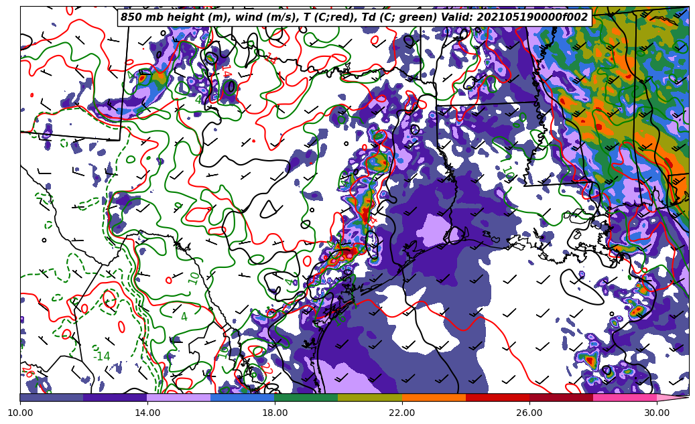The image size is (695, 424).
Task: Select the bright red colorbar segment before 26.00
Action: click(x=497, y=397)
